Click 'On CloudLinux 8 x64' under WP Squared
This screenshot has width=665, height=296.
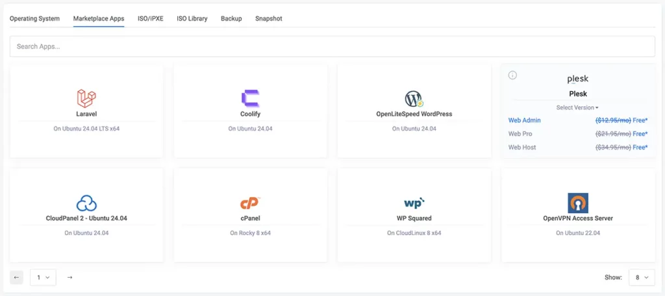[x=414, y=233]
